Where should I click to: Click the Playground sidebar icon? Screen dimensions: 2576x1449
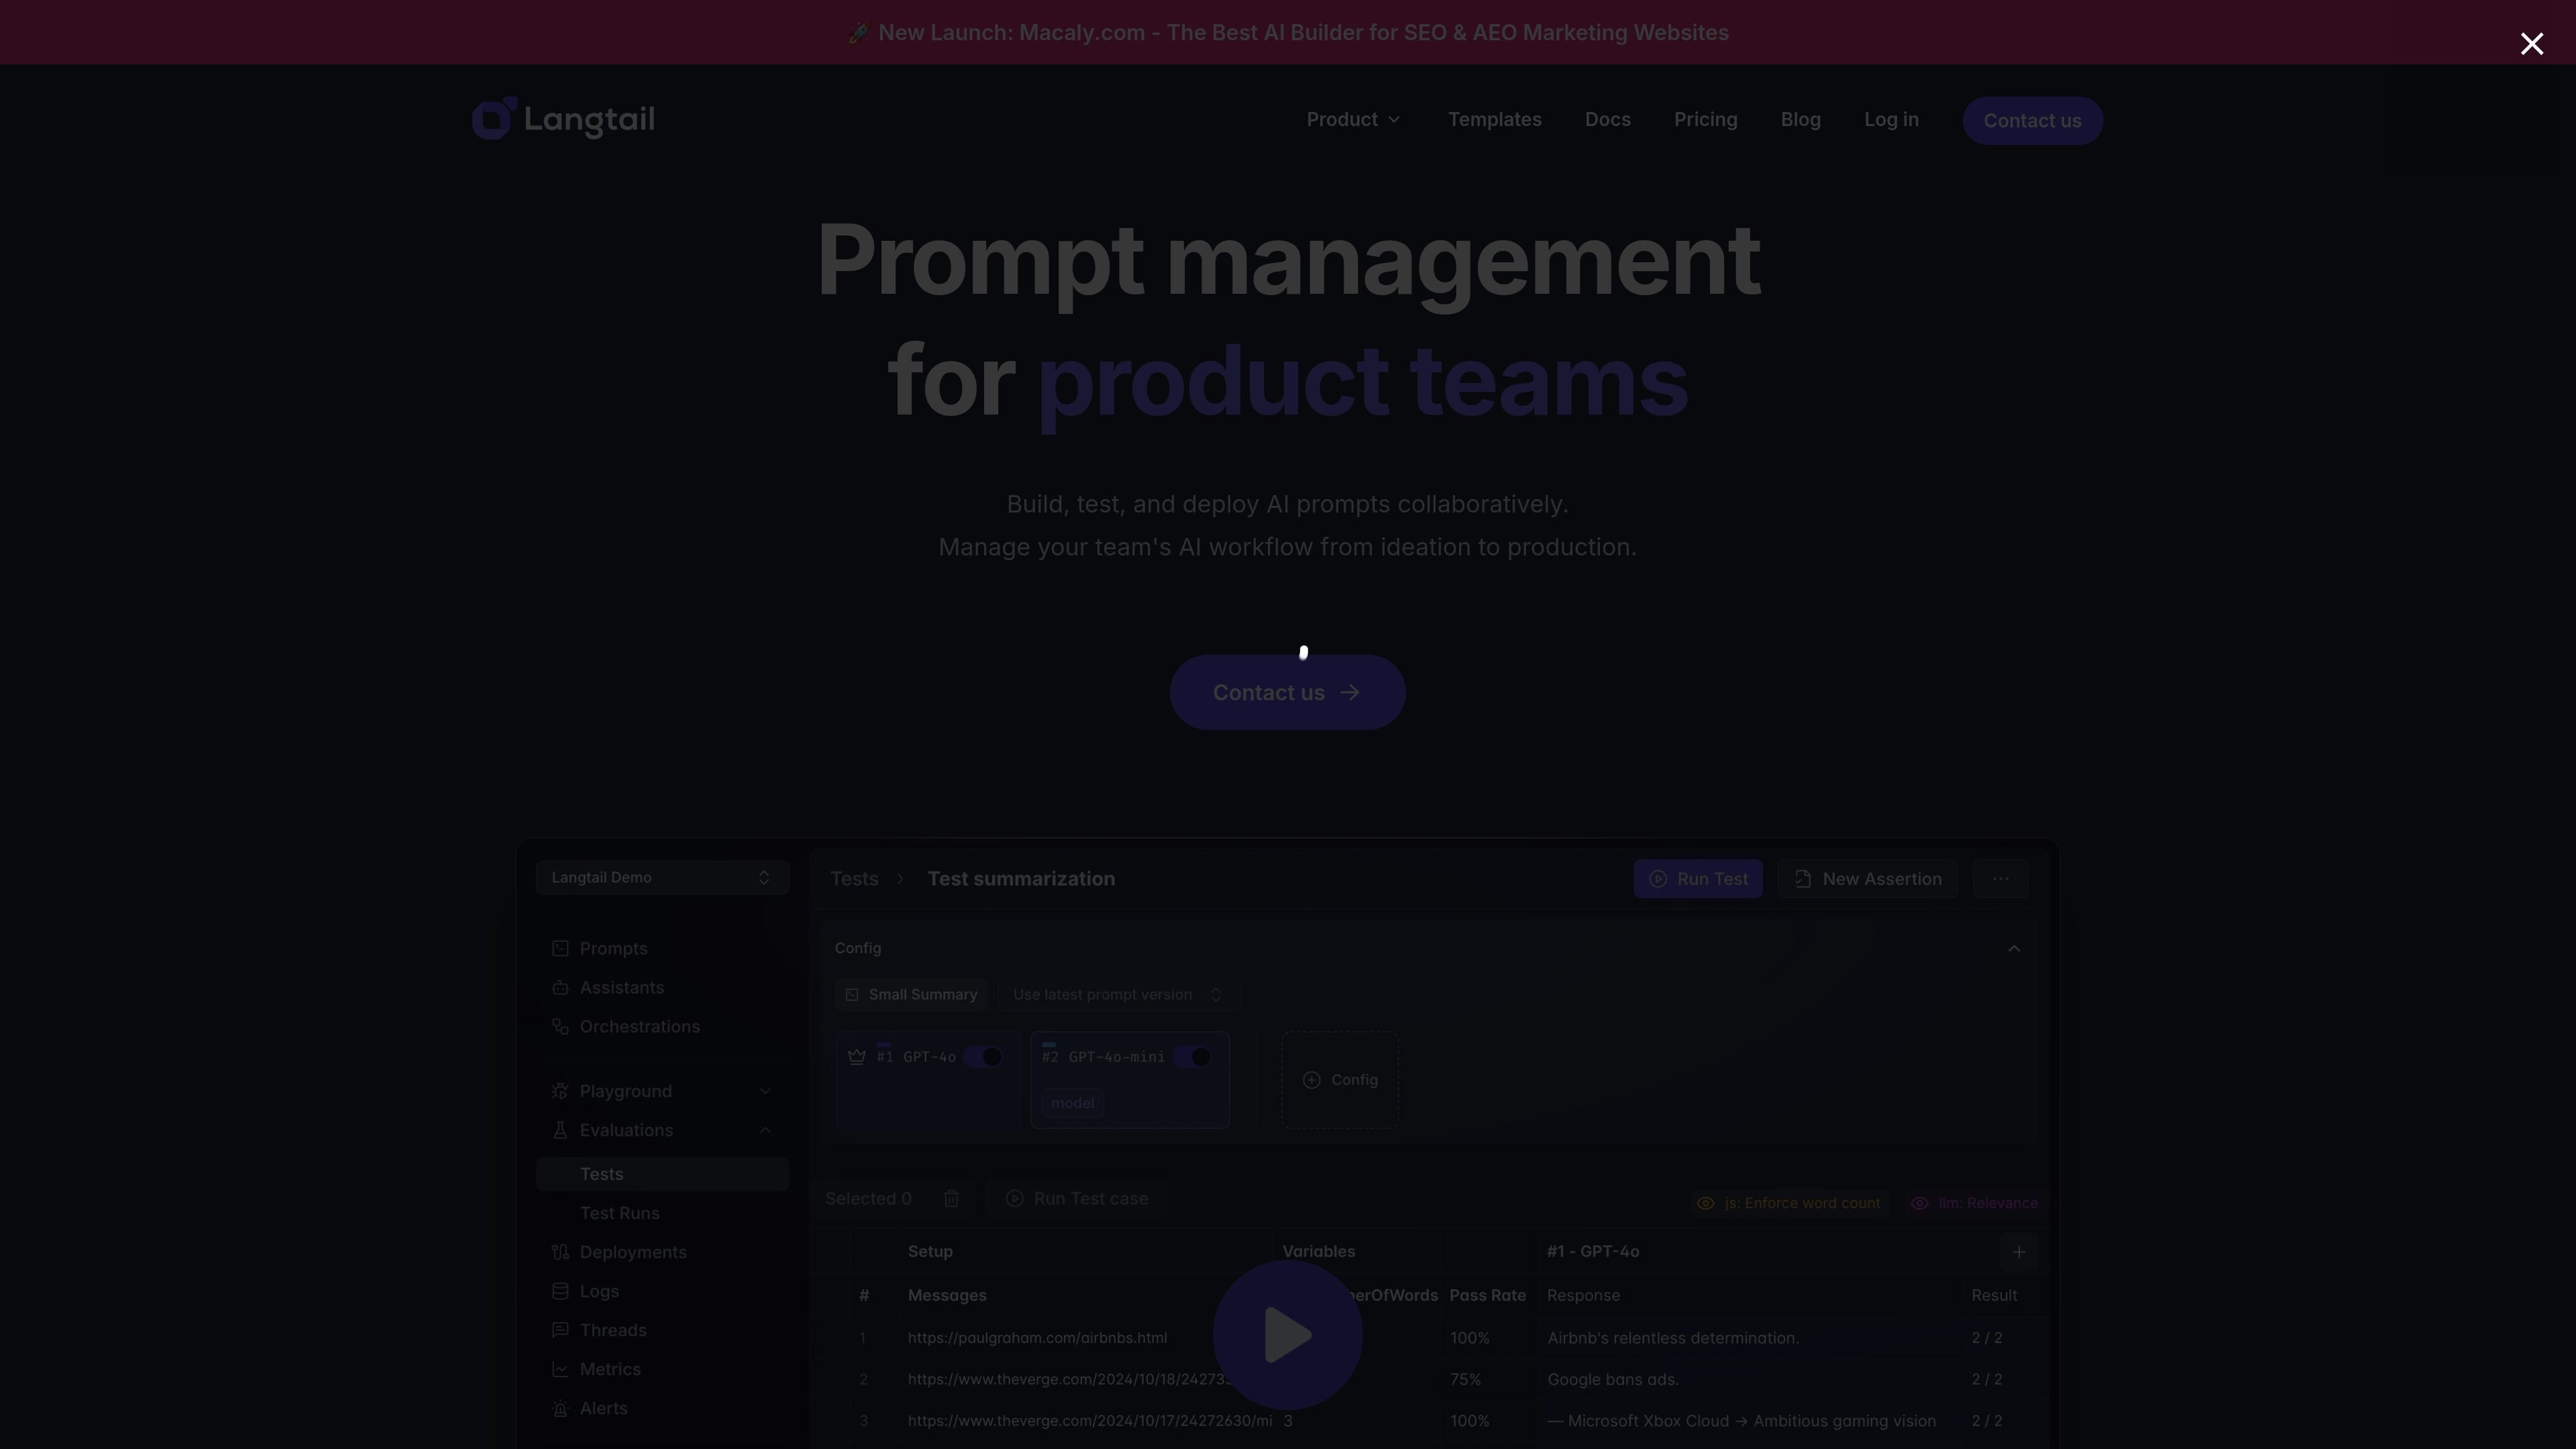coord(560,1091)
